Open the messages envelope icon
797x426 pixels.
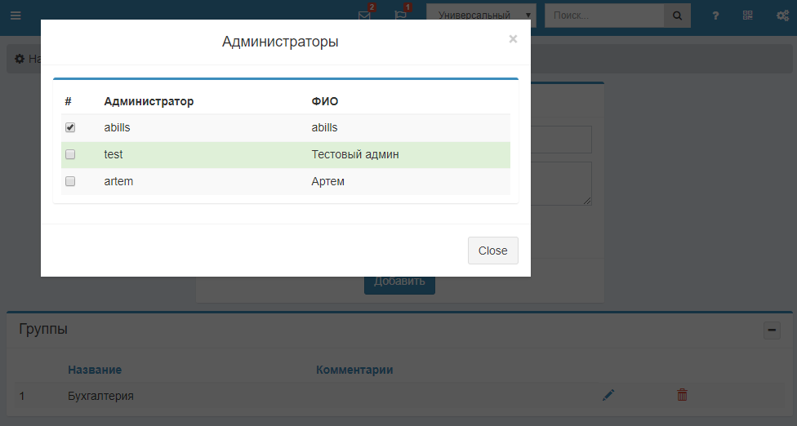click(x=365, y=16)
